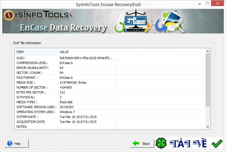Click the value 2147484160 Bytes

tap(73, 82)
